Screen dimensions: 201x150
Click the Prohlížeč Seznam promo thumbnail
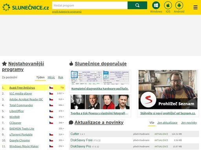coord(168,89)
